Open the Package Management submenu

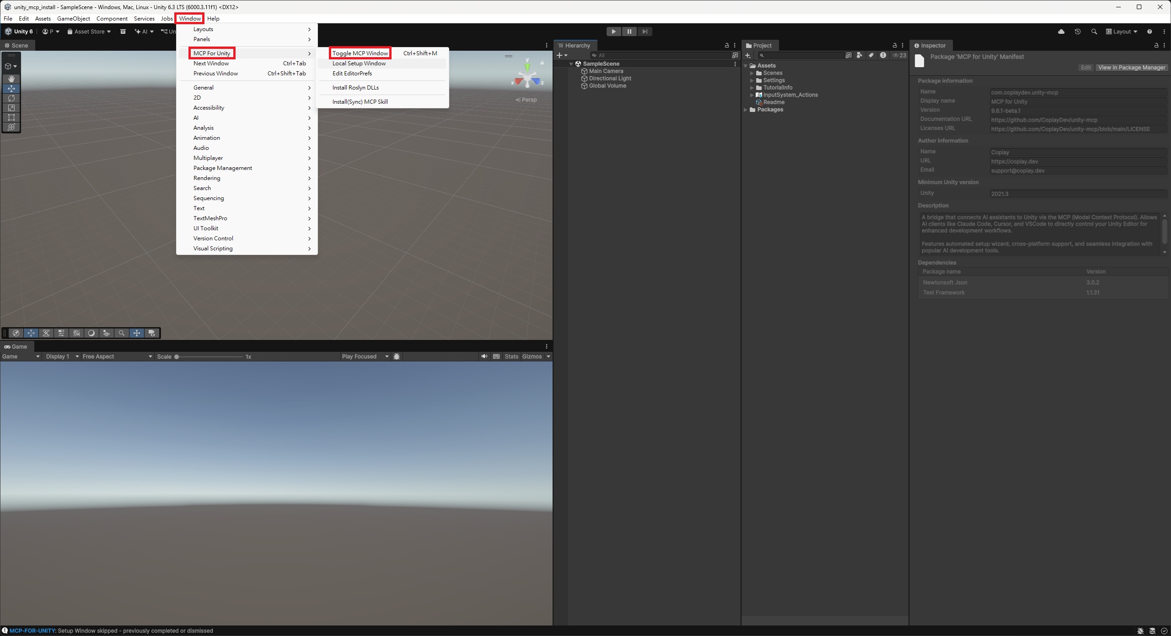[x=223, y=168]
